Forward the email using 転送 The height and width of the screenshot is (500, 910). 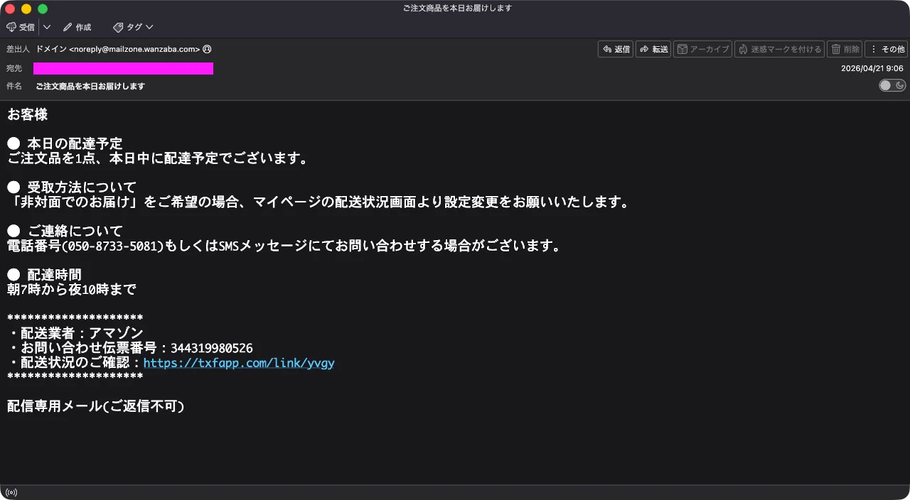click(x=653, y=49)
